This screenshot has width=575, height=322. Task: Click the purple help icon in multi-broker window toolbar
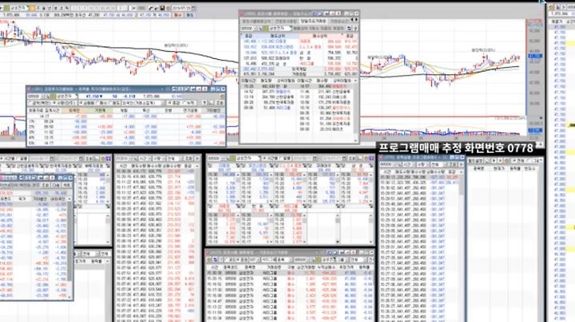pyautogui.click(x=371, y=159)
